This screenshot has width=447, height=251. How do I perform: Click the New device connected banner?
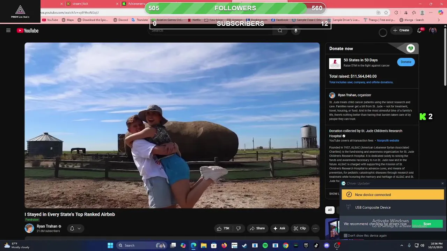point(393,195)
